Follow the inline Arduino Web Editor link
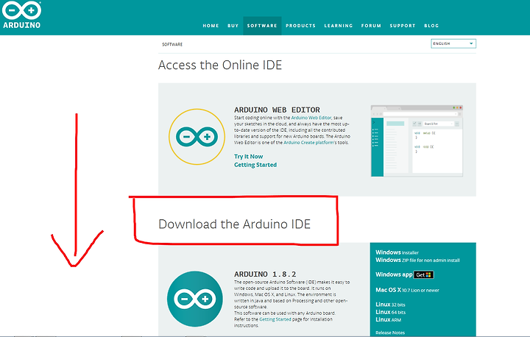The width and height of the screenshot is (530, 337). click(311, 118)
